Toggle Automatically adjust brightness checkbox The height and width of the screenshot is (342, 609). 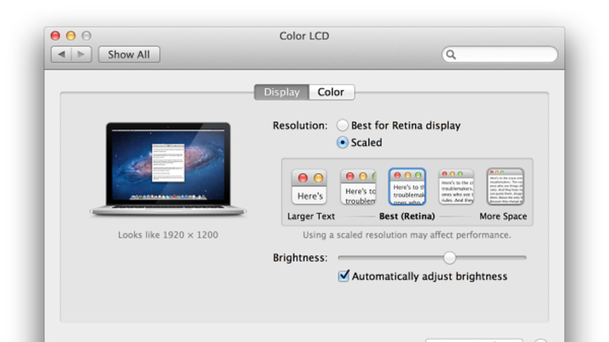344,276
